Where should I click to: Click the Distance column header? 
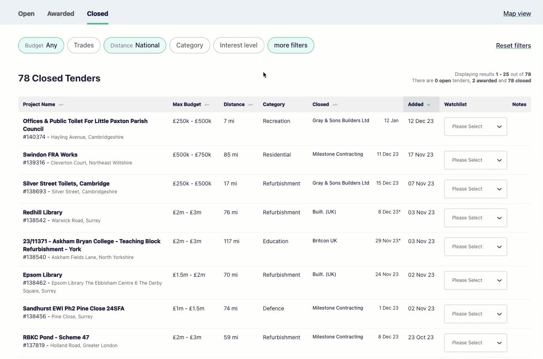[234, 104]
